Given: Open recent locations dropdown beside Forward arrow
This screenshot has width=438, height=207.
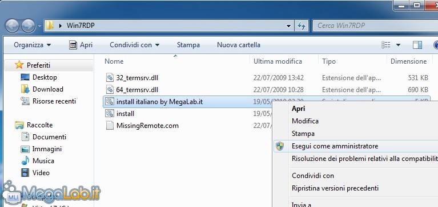Looking at the screenshot, I should tap(39, 26).
